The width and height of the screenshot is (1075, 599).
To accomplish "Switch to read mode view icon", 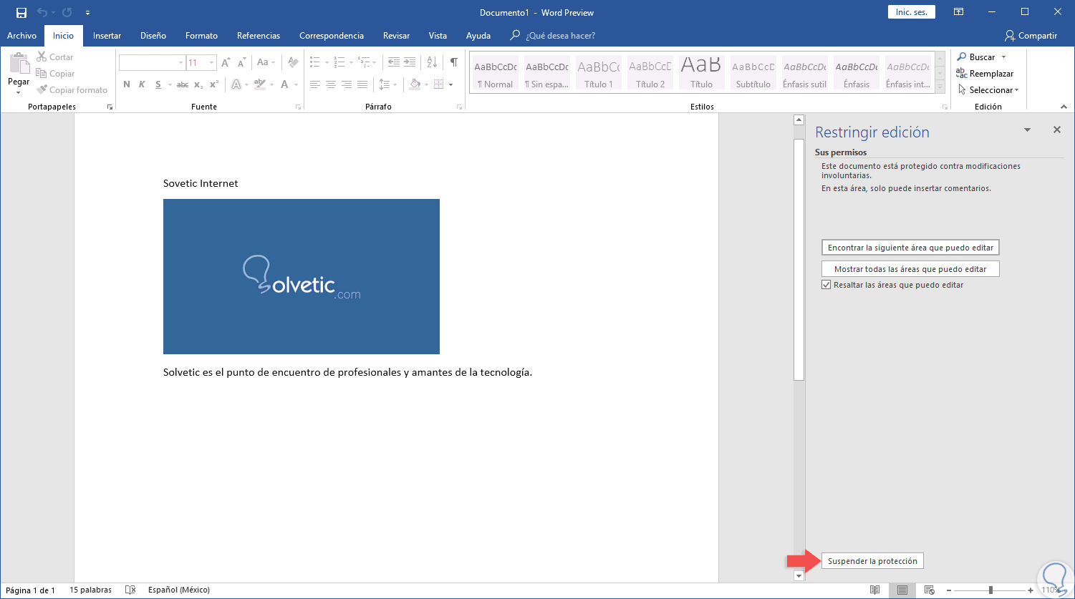I will click(x=874, y=590).
